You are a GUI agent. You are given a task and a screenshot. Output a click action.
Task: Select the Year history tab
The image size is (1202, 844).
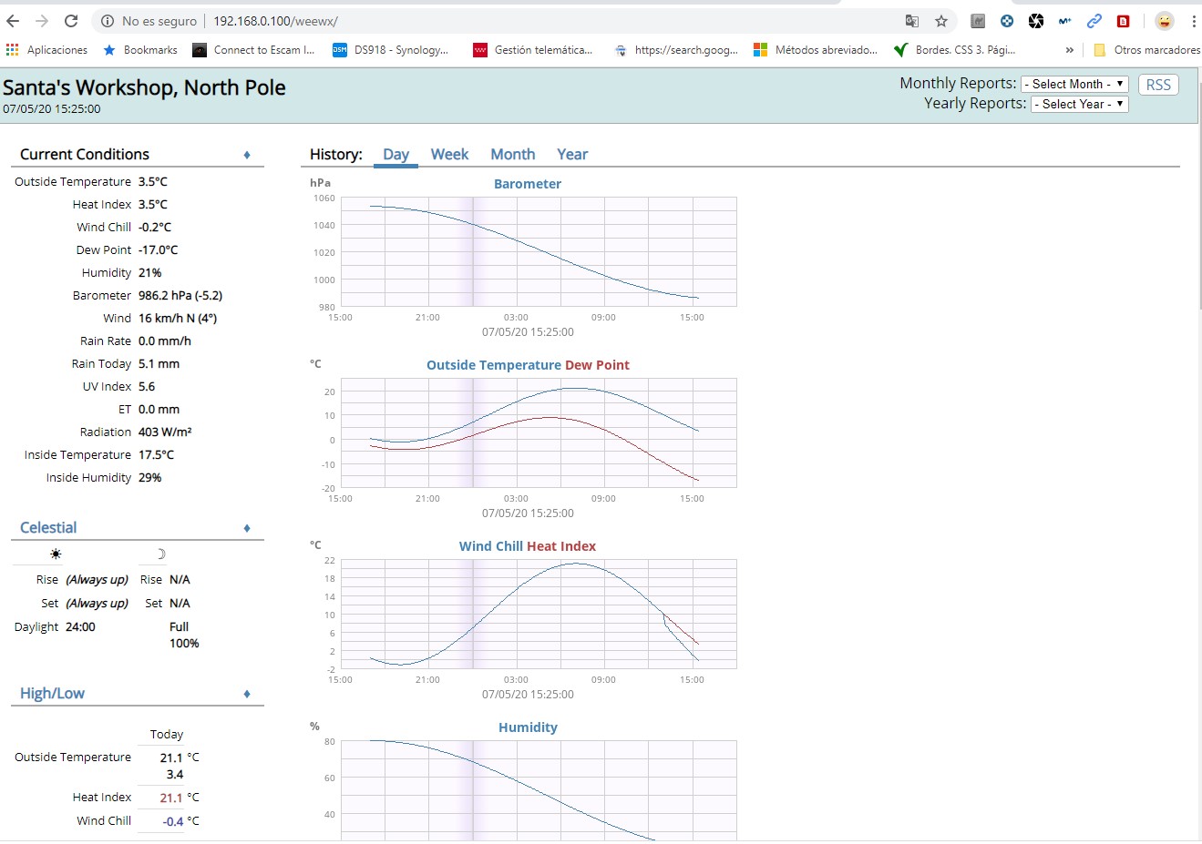pos(572,155)
